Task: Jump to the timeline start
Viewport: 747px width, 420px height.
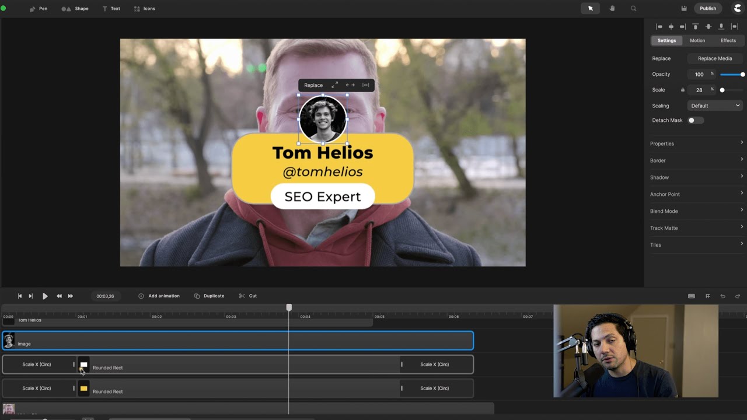Action: 19,296
